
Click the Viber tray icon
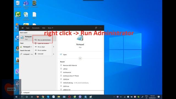coord(117,97)
